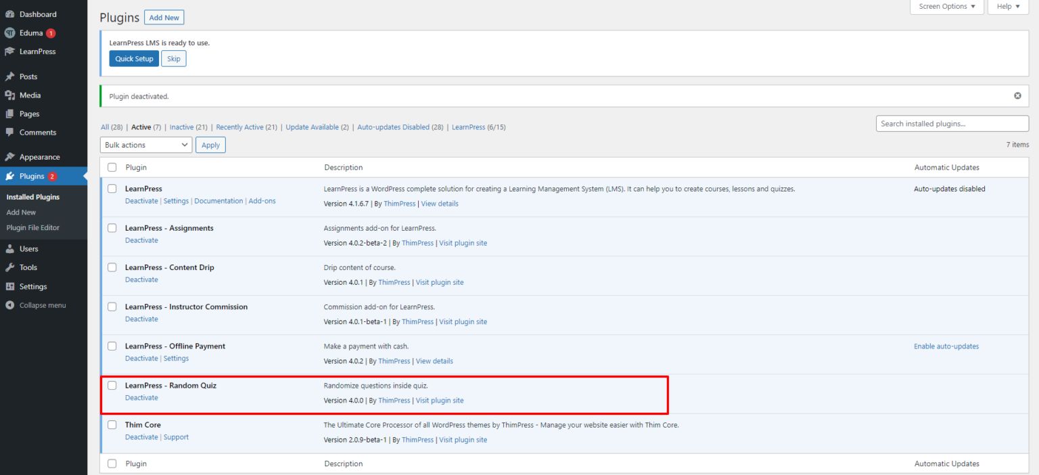Click ThimPress author link for Thim Core
Viewport: 1039px width, 475px height.
[417, 440]
